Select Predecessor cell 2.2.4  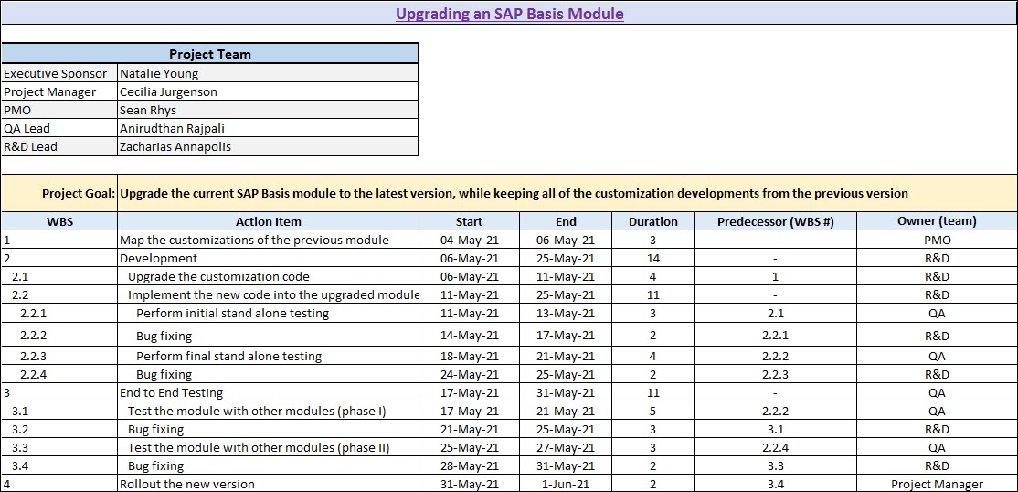coord(775,447)
